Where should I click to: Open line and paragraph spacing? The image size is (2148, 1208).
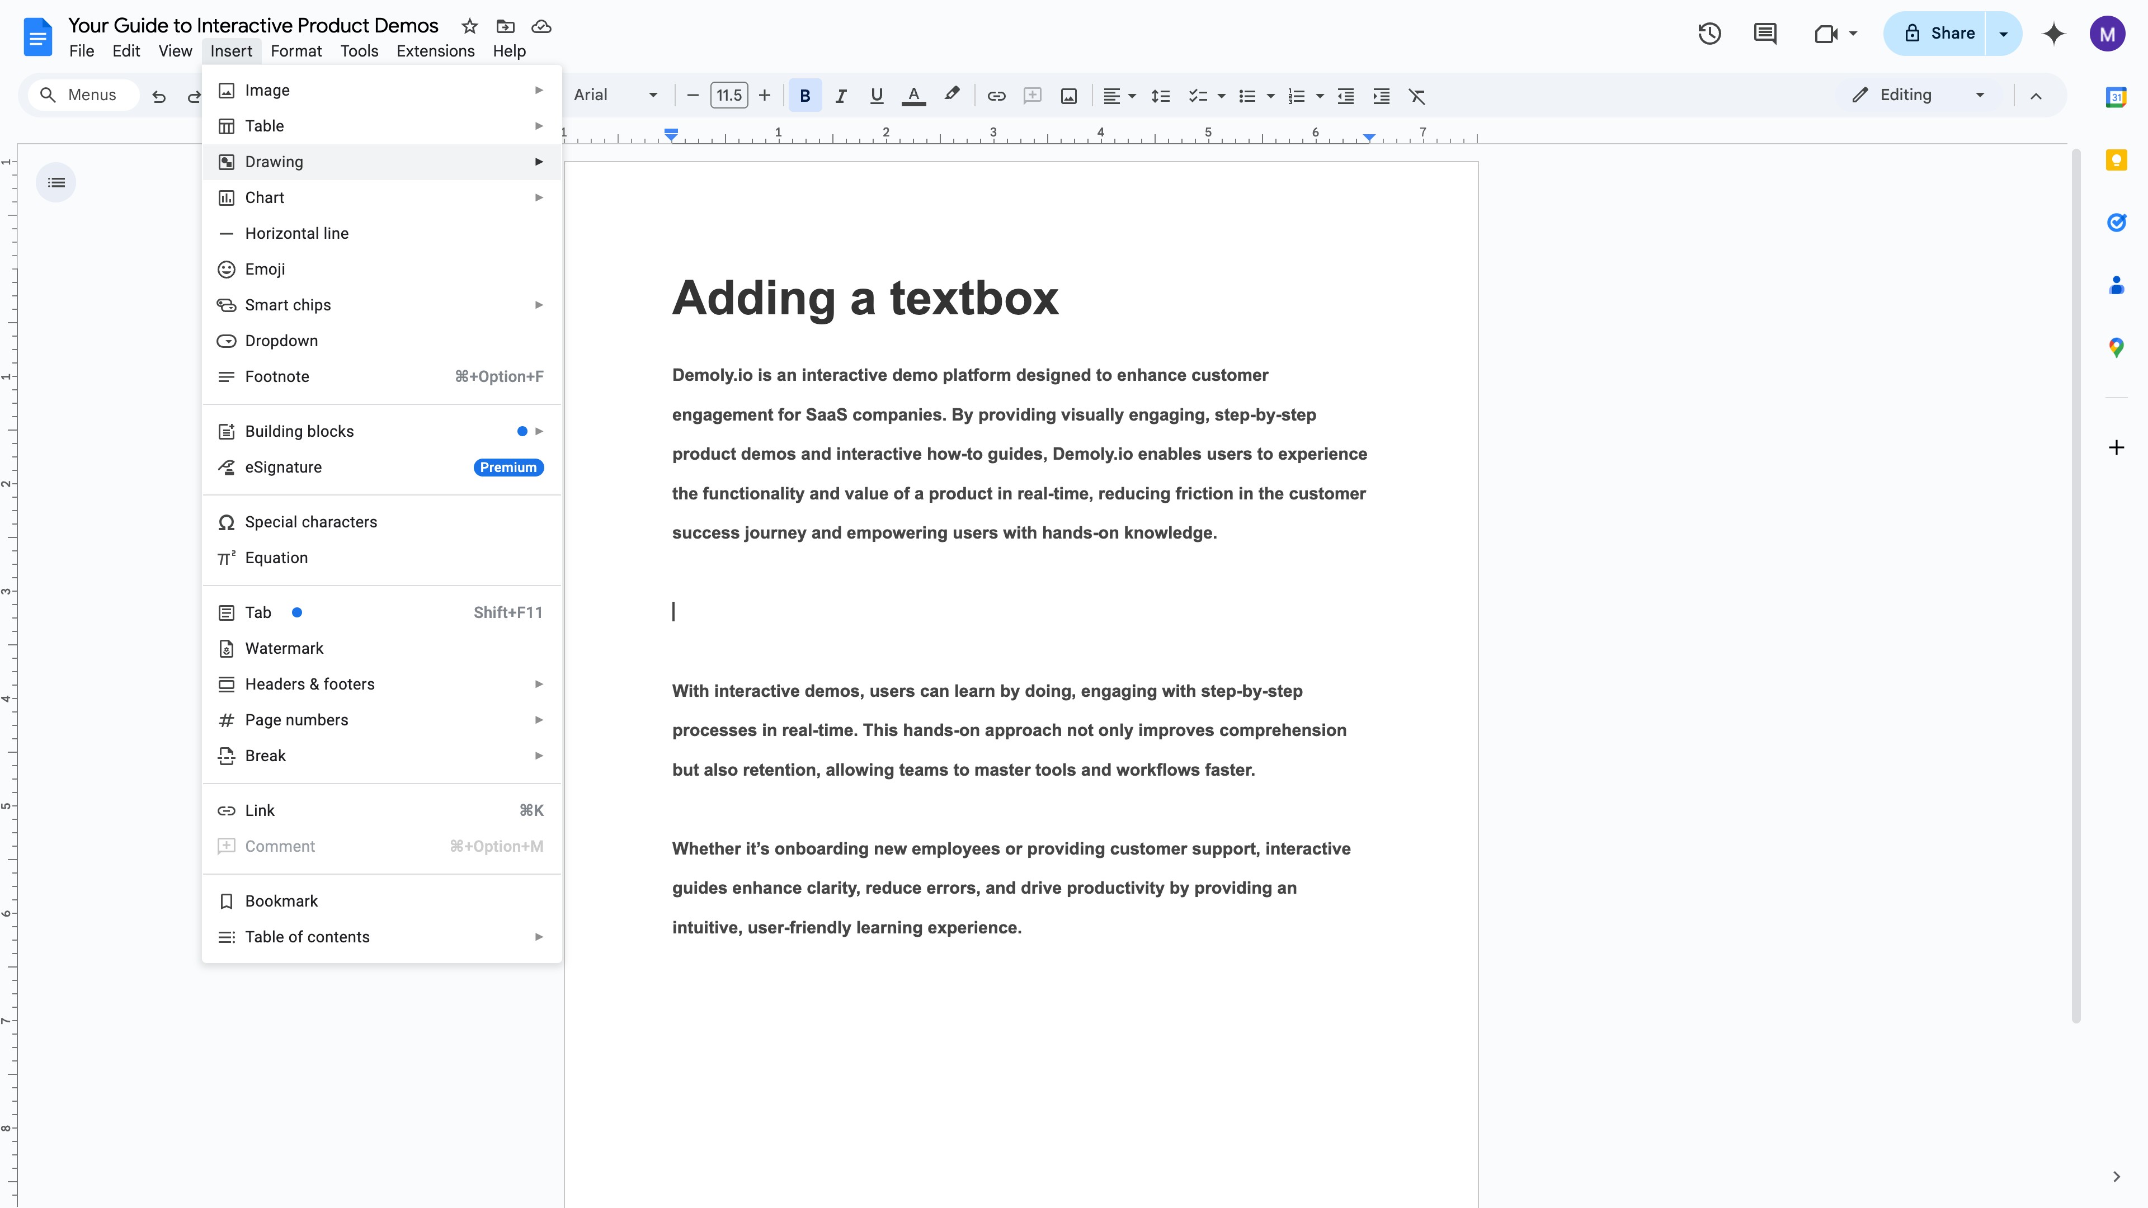(x=1160, y=96)
